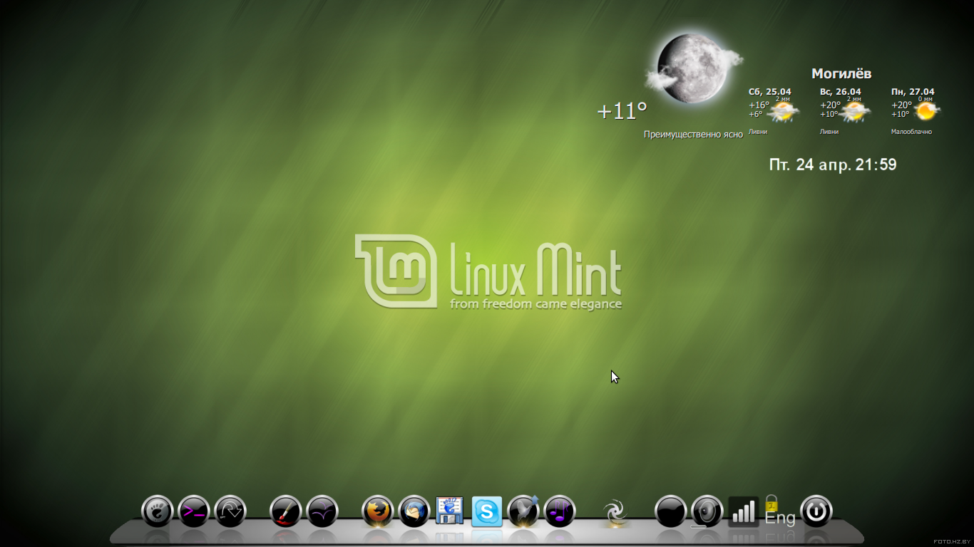
Task: Switch the Eng keyboard layout indicator
Action: pos(779,511)
